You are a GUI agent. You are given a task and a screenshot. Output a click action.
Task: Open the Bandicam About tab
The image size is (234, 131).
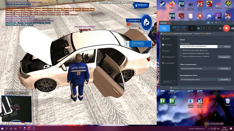click(168, 63)
